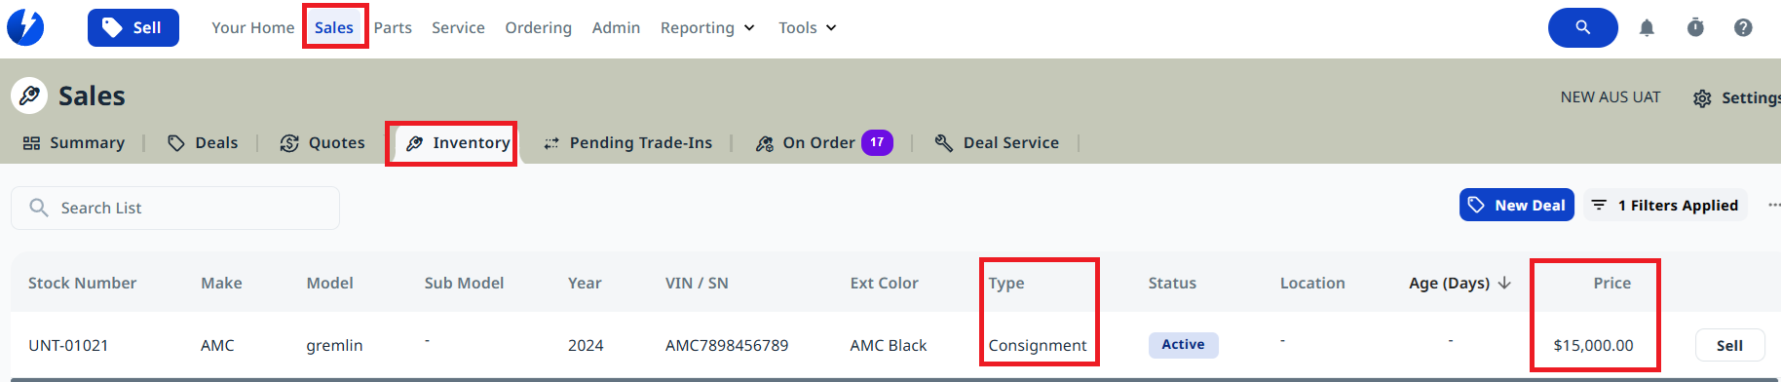Click the blue lightning bolt app logo

coord(25,27)
